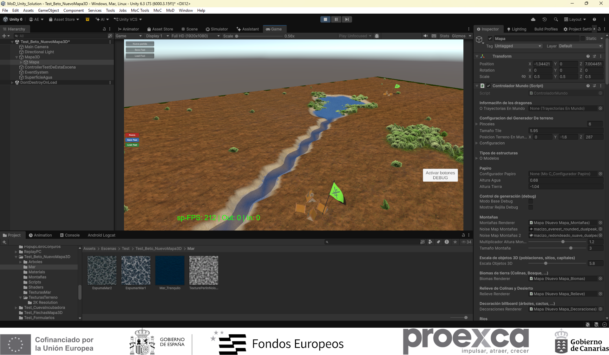Toggle the game view mute audio icon
Image resolution: width=609 pixels, height=355 pixels.
[426, 36]
